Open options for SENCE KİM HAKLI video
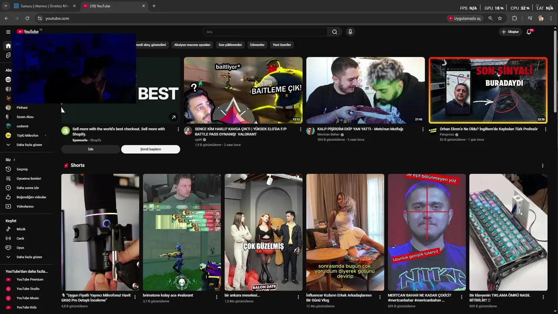The width and height of the screenshot is (558, 314). [300, 129]
